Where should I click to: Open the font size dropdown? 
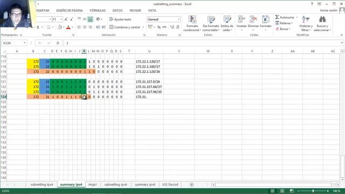click(x=61, y=19)
